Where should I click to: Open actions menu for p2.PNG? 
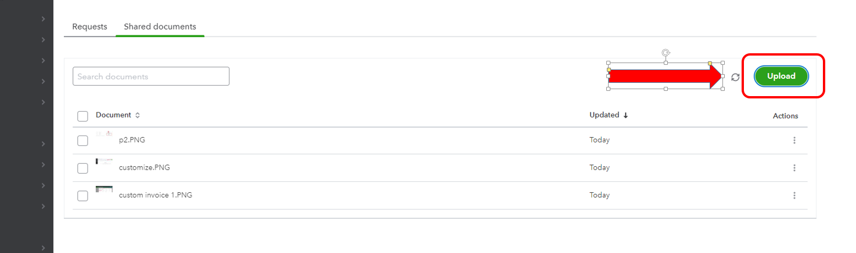point(794,140)
